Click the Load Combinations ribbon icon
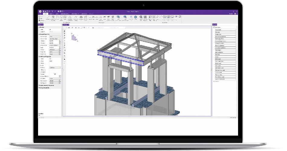The width and height of the screenshot is (287, 151). pos(125,18)
